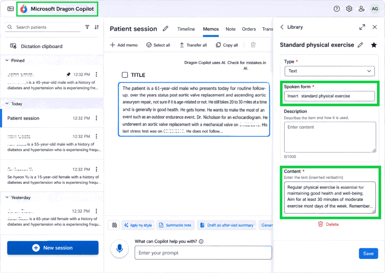
Task: Click the Dictation clipboard icon
Action: (13, 46)
